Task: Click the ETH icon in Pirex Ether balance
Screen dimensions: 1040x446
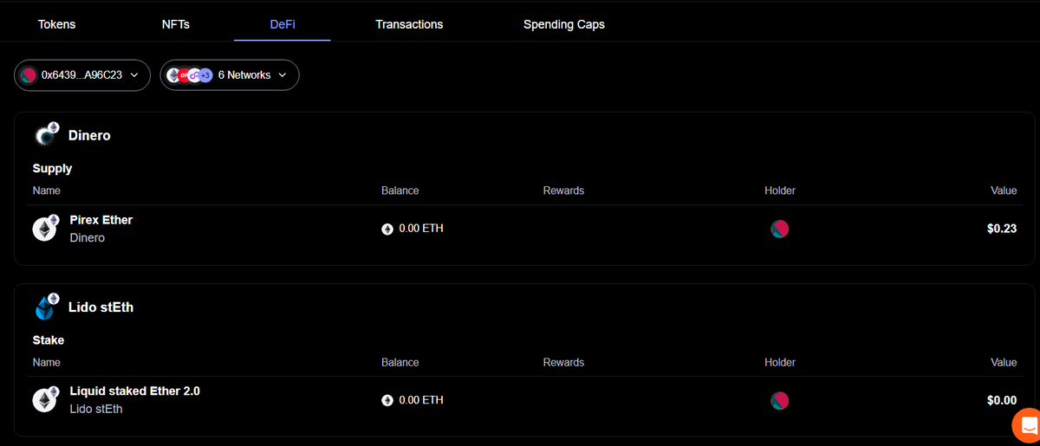Action: point(387,229)
